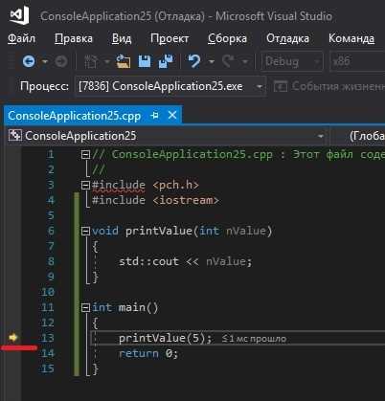Click the Open File folder icon
This screenshot has width=385, height=401.
[x=123, y=61]
